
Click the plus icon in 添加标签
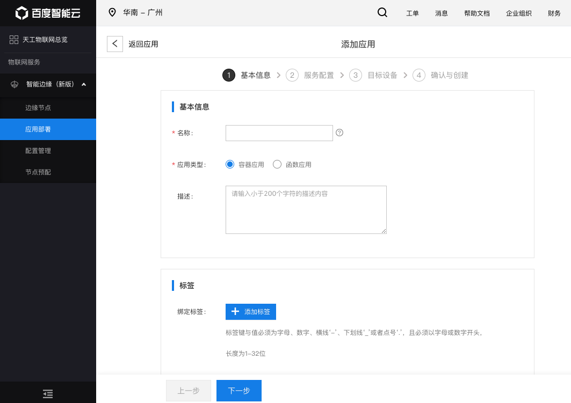pyautogui.click(x=235, y=312)
